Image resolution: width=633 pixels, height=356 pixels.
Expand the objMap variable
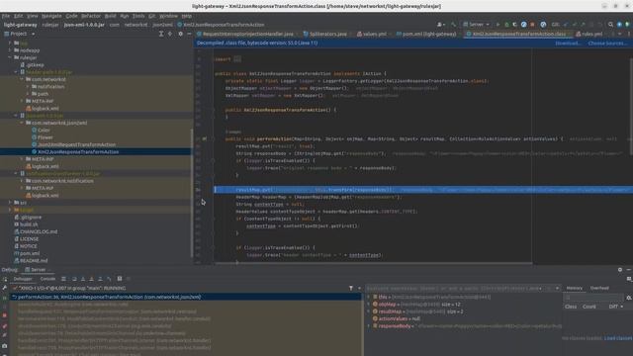tap(369, 305)
